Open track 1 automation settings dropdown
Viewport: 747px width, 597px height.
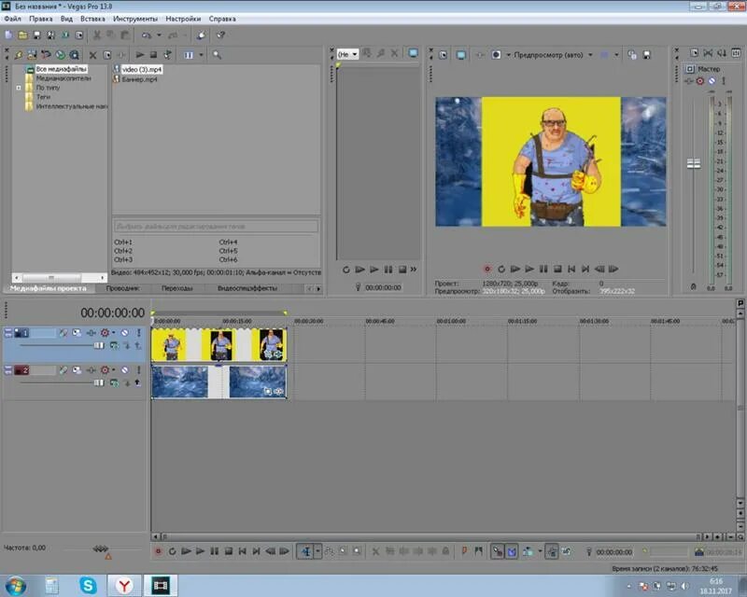(x=113, y=332)
